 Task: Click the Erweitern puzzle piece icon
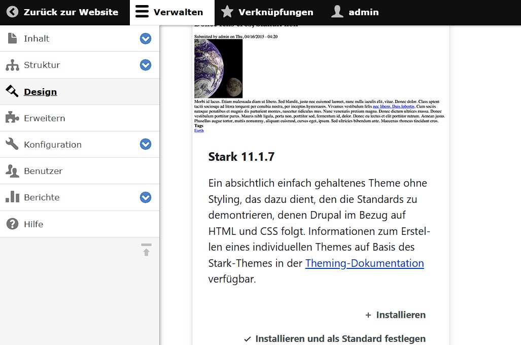coord(12,117)
